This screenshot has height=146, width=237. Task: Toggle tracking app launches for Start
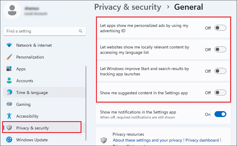[220, 71]
